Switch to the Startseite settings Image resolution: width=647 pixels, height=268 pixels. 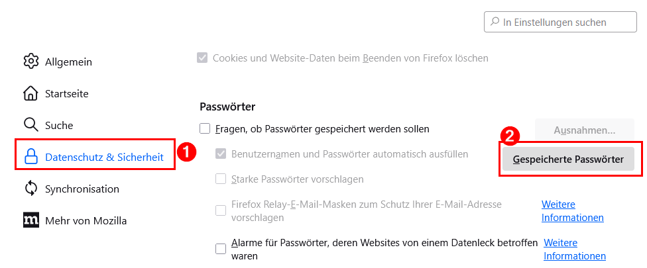tap(66, 93)
